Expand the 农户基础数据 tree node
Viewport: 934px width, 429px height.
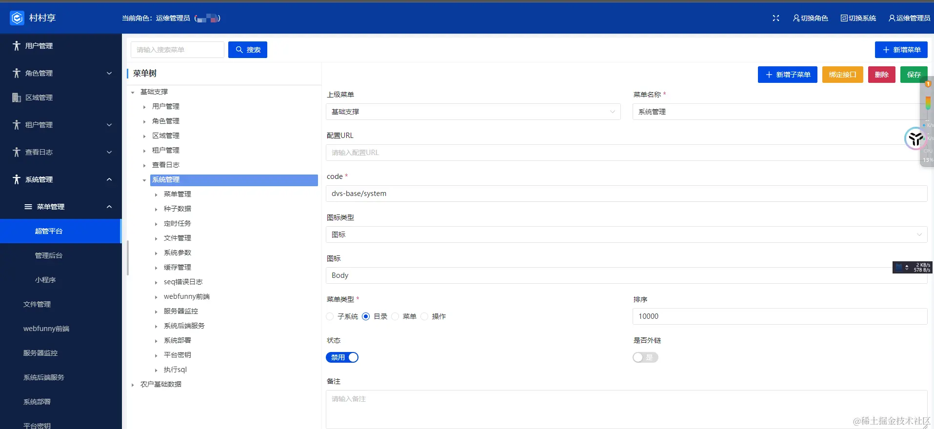point(133,385)
